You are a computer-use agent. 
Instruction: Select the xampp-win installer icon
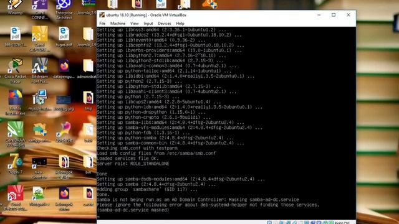(40, 132)
